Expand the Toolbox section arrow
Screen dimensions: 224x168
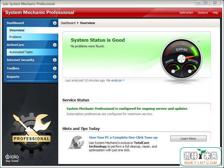55,68
